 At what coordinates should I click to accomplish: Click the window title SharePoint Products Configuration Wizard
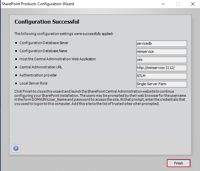tap(38, 4)
